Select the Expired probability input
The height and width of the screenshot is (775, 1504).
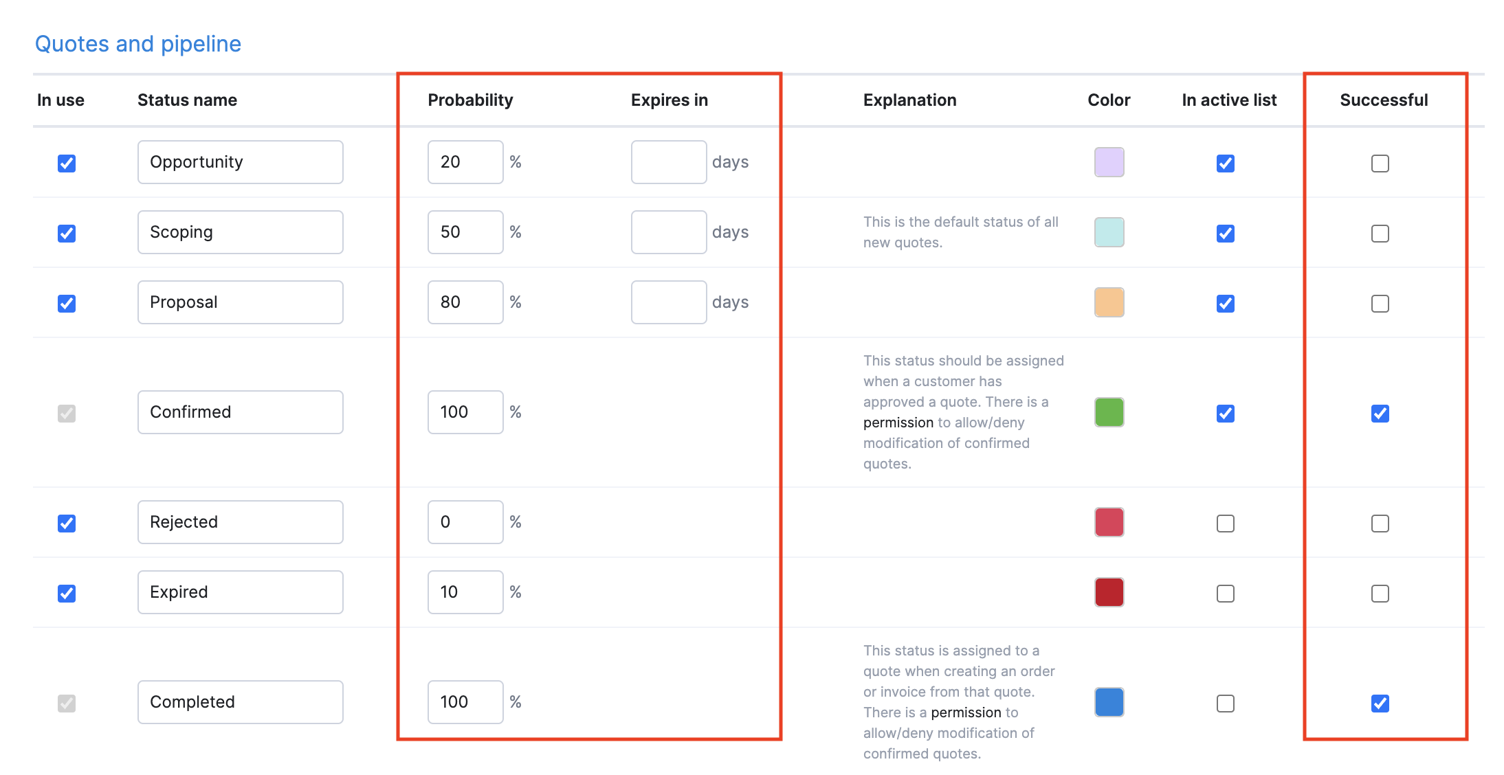(465, 592)
